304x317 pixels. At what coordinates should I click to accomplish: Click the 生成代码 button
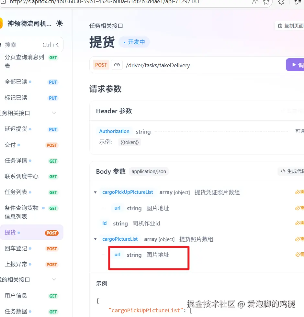click(291, 171)
